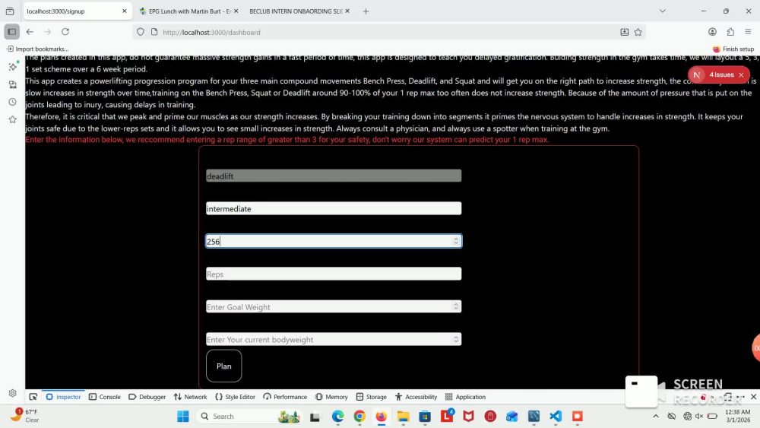Click the Firefox sidebar toggle icon
760x428 pixels.
point(11,32)
